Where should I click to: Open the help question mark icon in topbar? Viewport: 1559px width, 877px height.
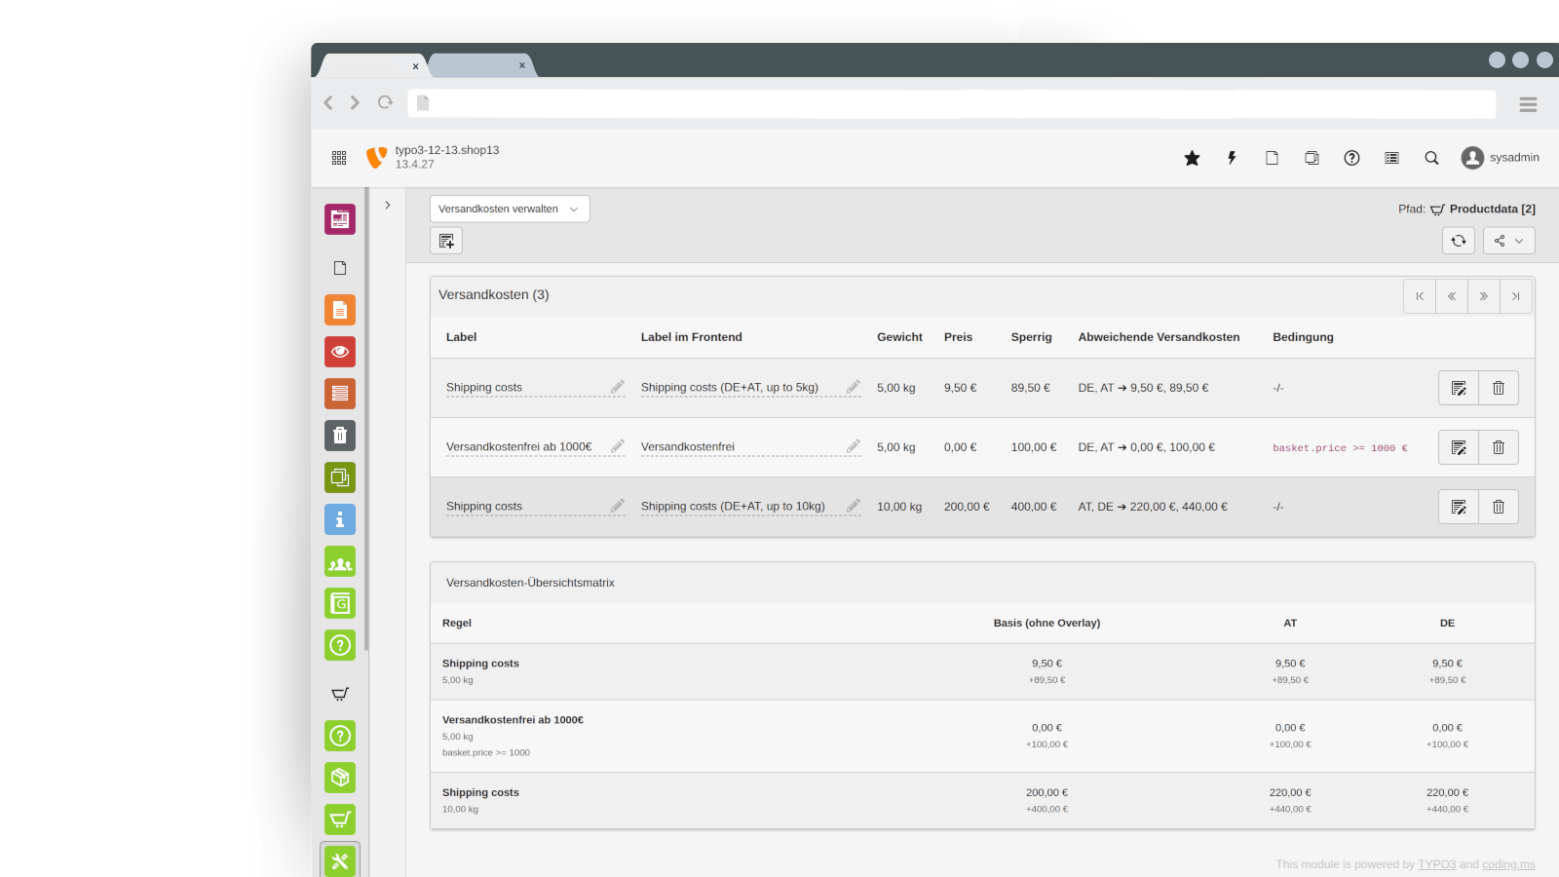point(1351,157)
